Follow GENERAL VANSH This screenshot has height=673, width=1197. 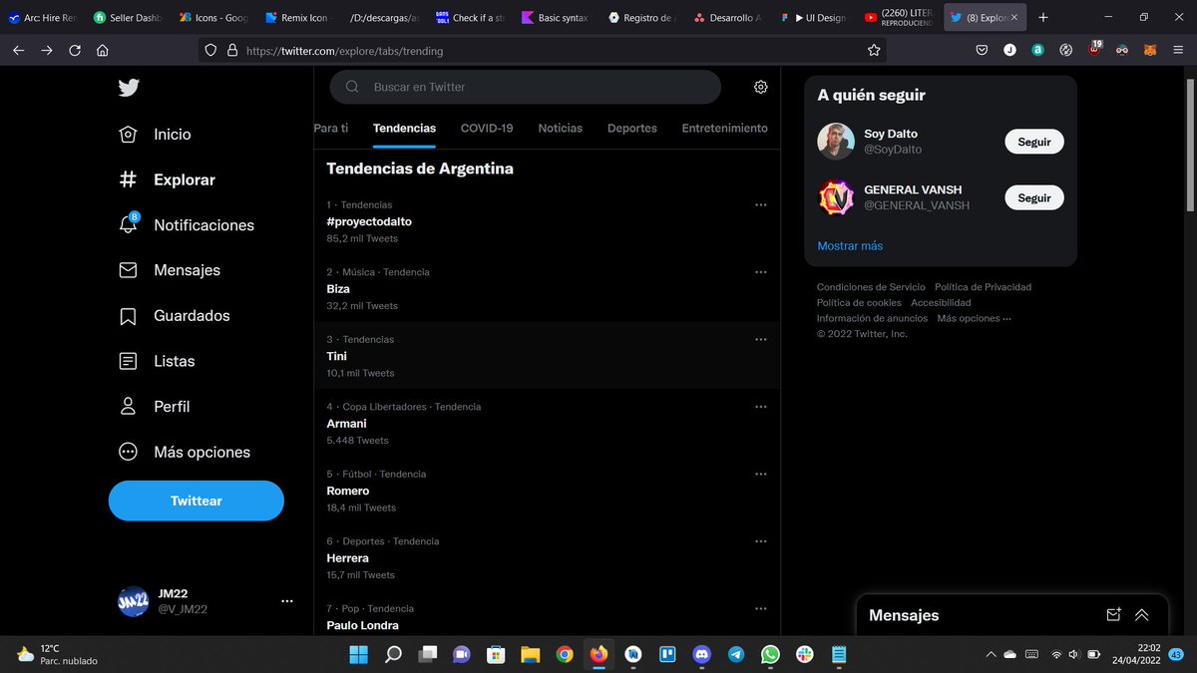click(x=1034, y=197)
